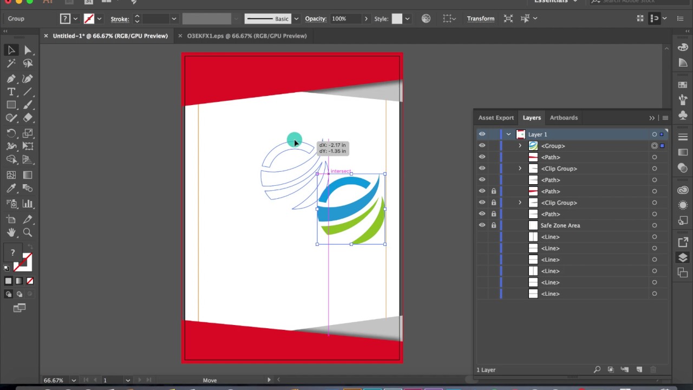Switch to Draw Behind mode
693x390 pixels.
19,294
